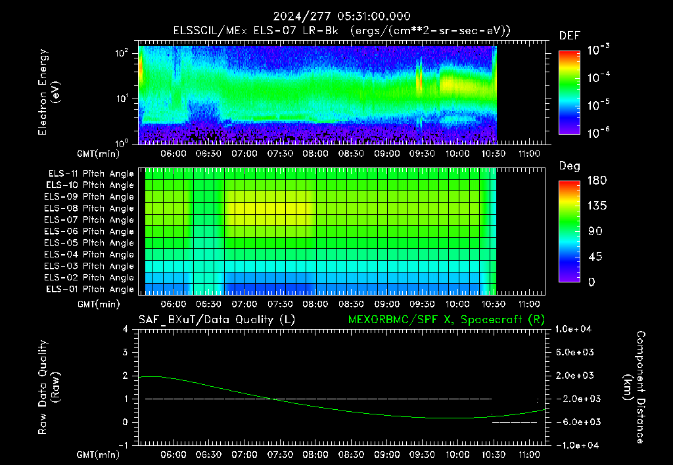Select the green MEXORBMC/SPF X, Spacecraft (R) legend
The height and width of the screenshot is (465, 673).
(446, 320)
